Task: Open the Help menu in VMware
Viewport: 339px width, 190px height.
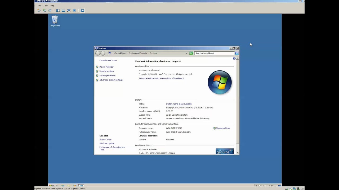Action: [x=52, y=6]
